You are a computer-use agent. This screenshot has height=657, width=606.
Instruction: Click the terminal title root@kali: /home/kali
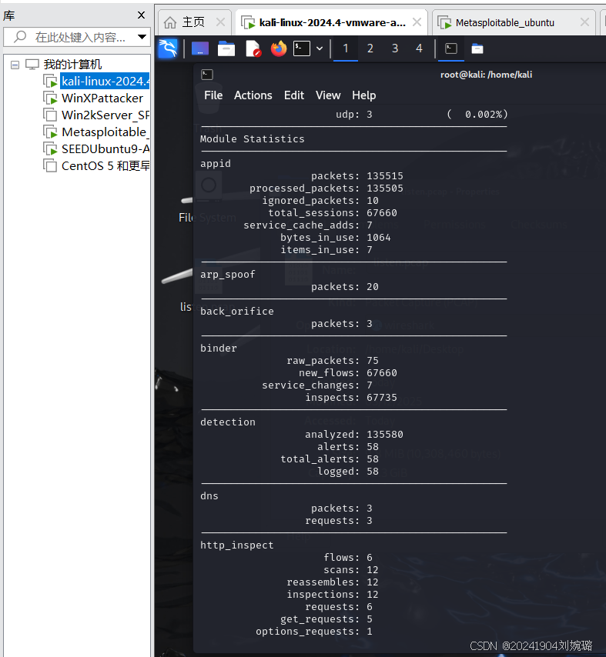pyautogui.click(x=486, y=75)
